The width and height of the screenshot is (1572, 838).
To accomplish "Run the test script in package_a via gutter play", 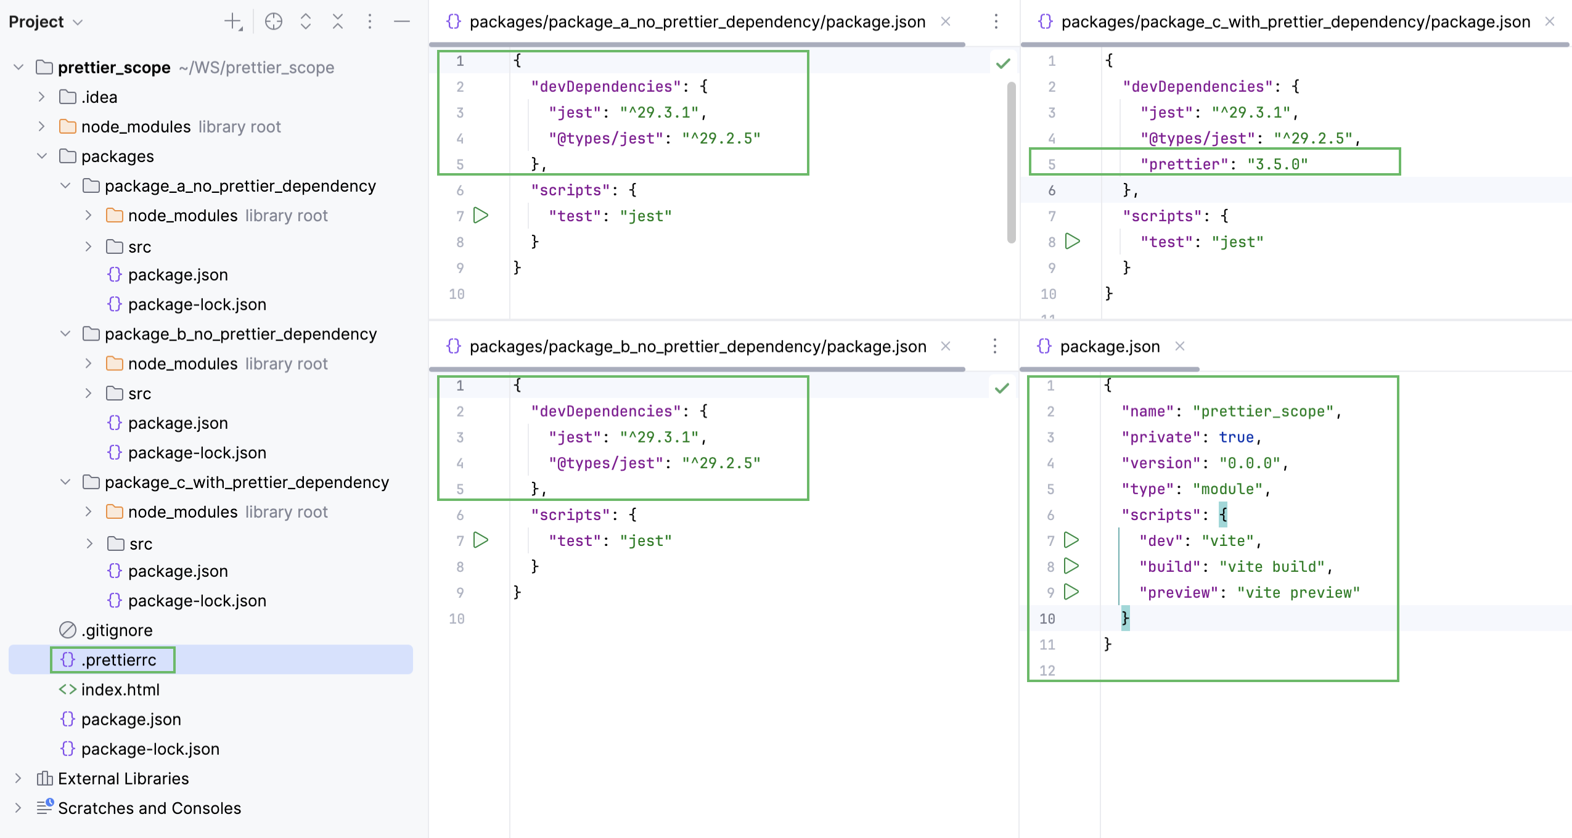I will pyautogui.click(x=480, y=215).
